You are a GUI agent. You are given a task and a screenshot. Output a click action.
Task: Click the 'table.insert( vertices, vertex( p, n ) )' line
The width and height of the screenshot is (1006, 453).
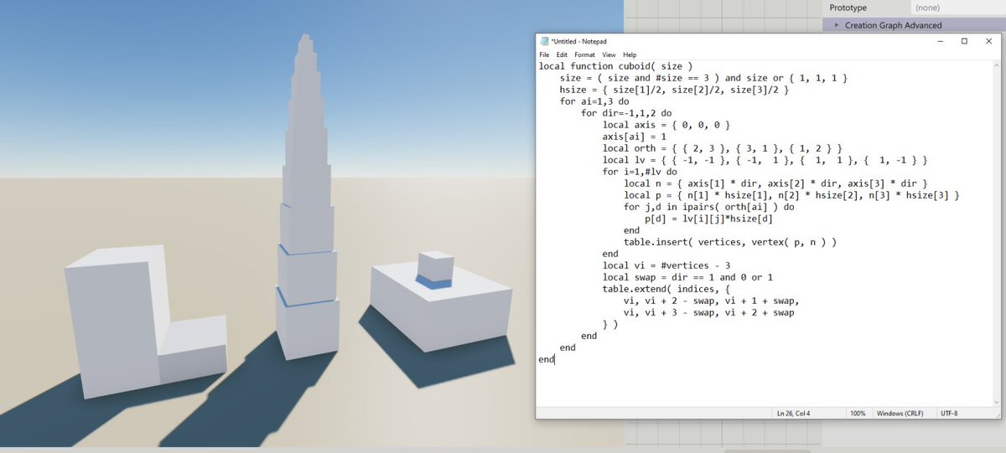coord(730,242)
